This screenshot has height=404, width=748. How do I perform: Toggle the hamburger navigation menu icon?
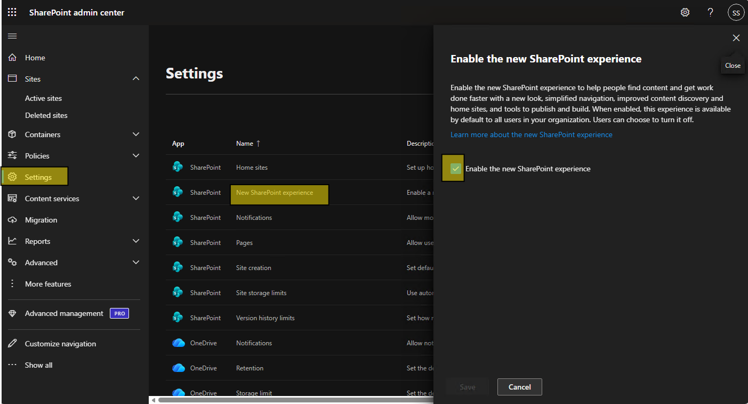pos(12,36)
